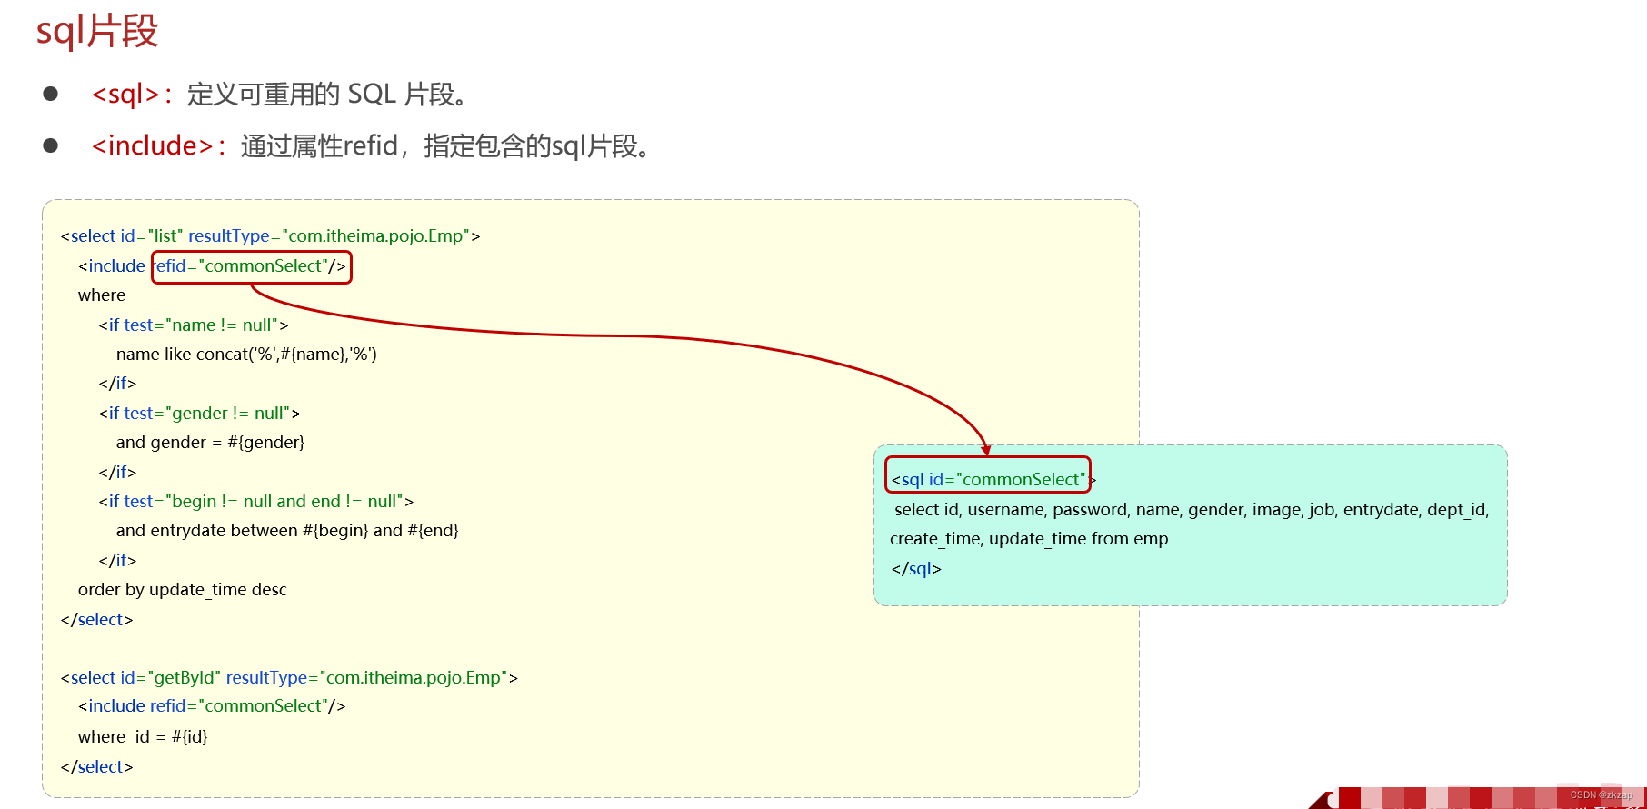Click the '<if test="begin != null and end != null">' line
Viewport: 1647px width, 809px height.
point(256,502)
